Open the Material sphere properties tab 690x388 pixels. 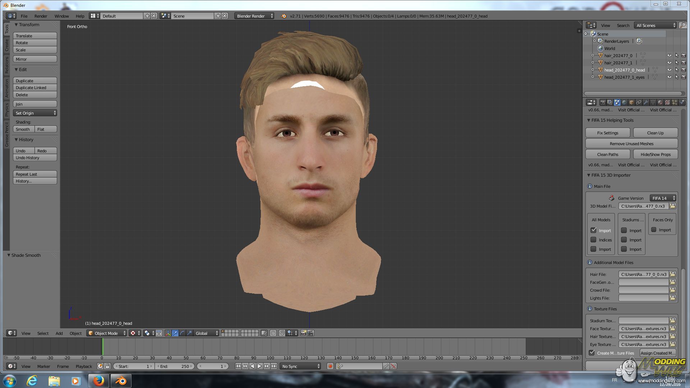(x=660, y=102)
